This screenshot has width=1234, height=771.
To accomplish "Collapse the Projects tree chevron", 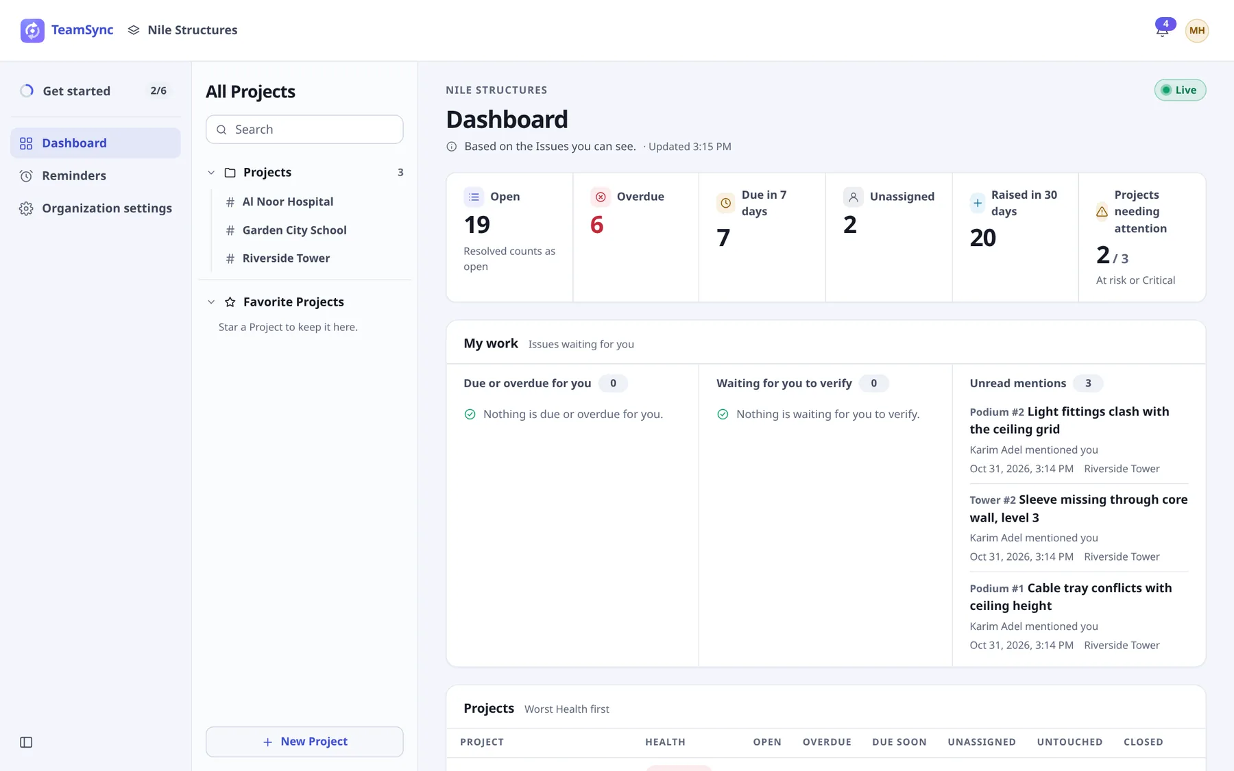I will pyautogui.click(x=211, y=173).
